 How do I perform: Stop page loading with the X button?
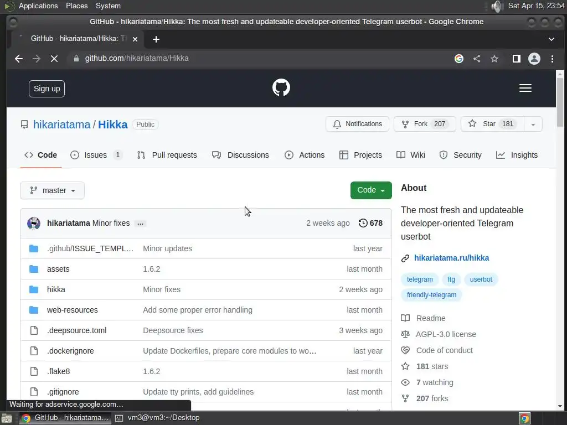(54, 59)
